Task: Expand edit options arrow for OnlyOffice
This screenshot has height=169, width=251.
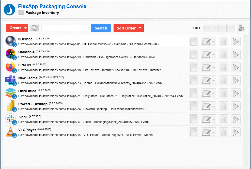Action: 214,93
